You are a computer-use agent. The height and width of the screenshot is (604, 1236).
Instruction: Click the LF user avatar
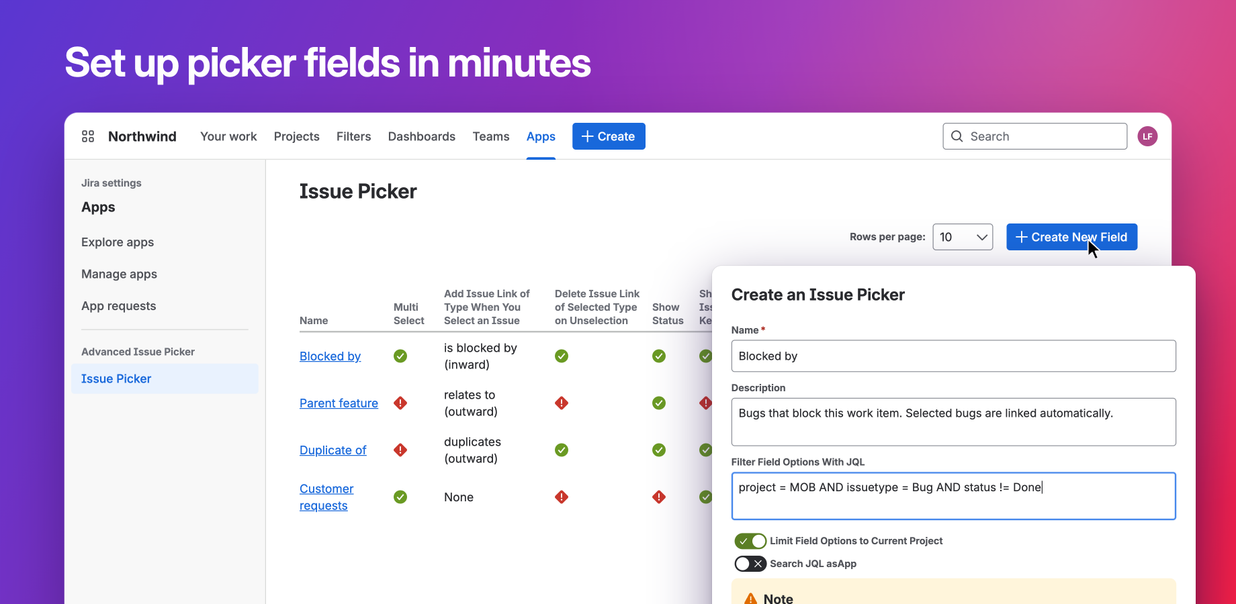[1147, 136]
